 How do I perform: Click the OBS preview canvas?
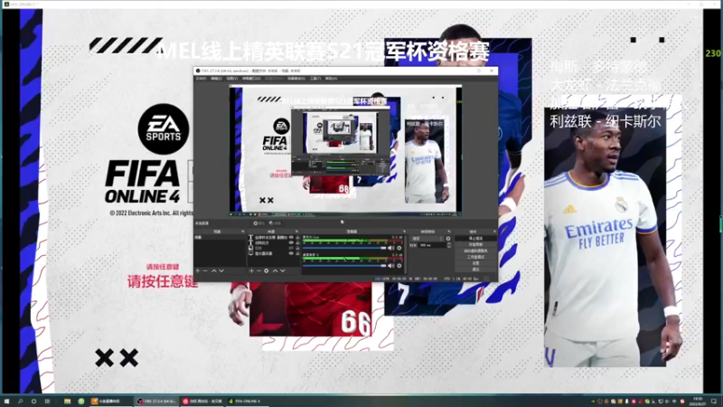[x=346, y=149]
